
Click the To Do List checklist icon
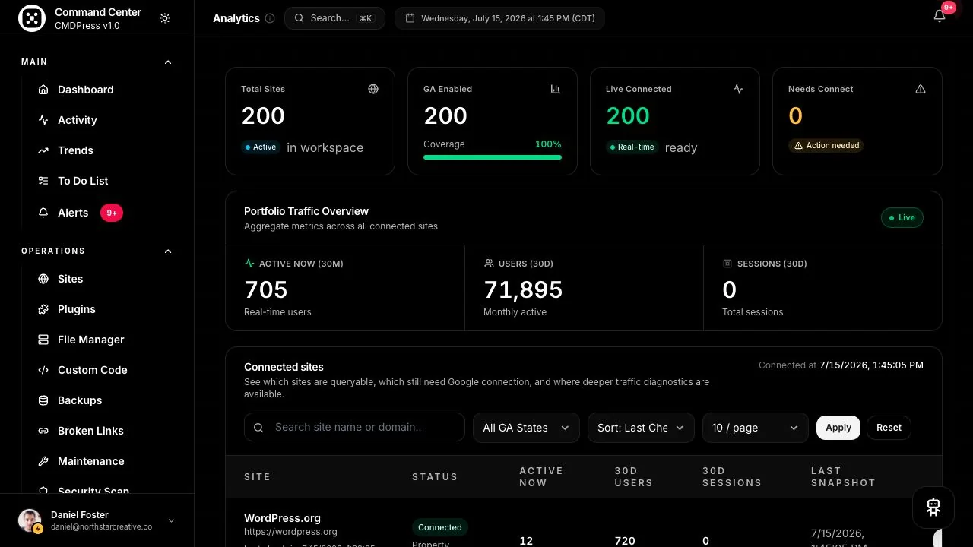43,181
